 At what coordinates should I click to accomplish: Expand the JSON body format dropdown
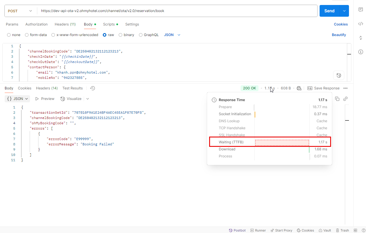(172, 35)
